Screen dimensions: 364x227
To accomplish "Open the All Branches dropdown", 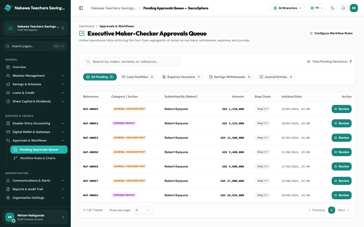I will click(x=287, y=8).
